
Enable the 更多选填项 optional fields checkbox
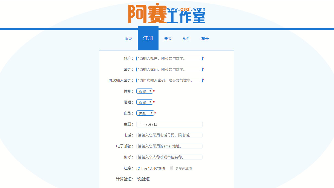pos(171,168)
